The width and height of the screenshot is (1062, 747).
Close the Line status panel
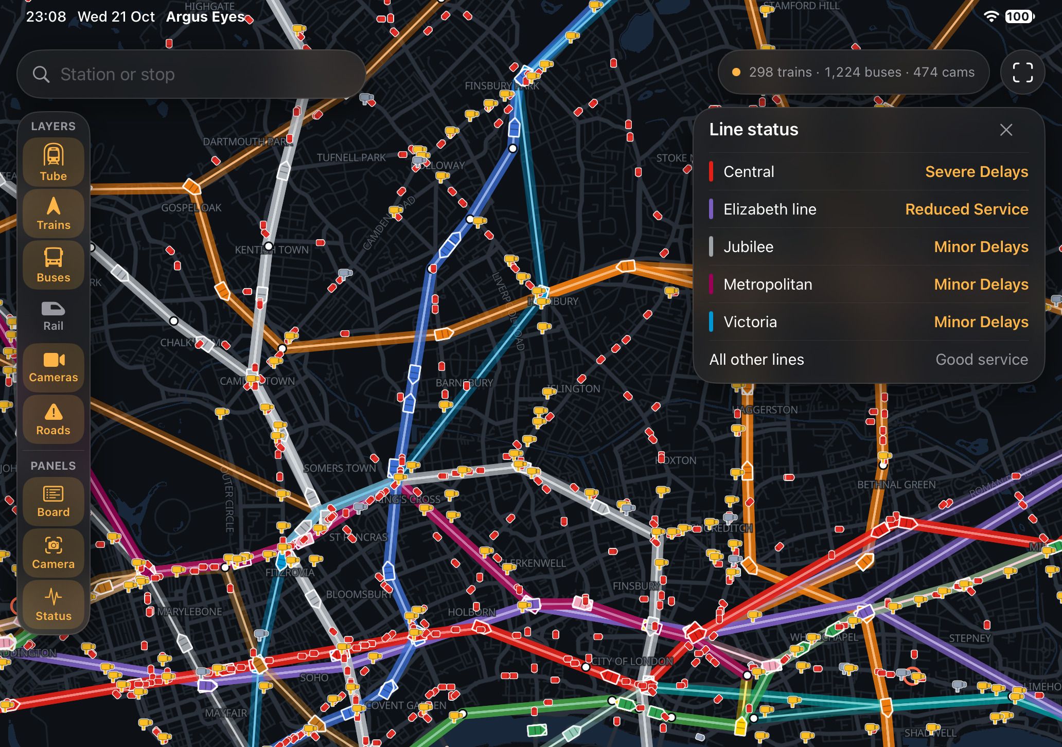(1006, 130)
